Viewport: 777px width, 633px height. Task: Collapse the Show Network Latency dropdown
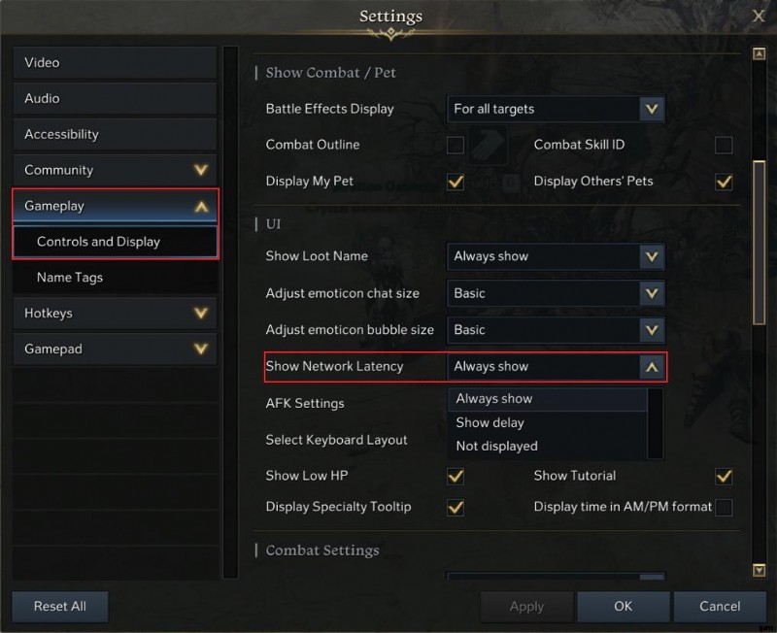(x=652, y=367)
